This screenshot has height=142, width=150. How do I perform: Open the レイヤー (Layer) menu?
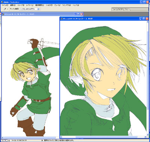30,5
